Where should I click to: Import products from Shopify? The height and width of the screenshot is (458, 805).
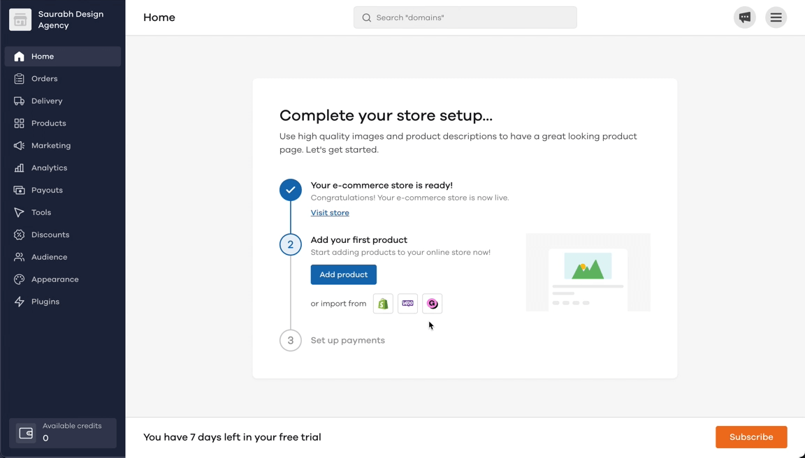(x=383, y=303)
